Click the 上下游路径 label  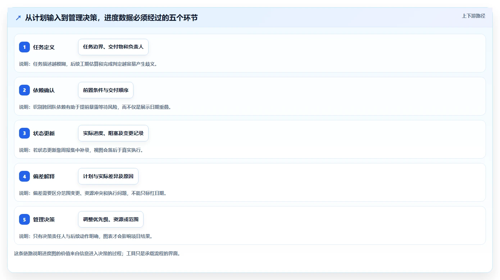point(473,16)
